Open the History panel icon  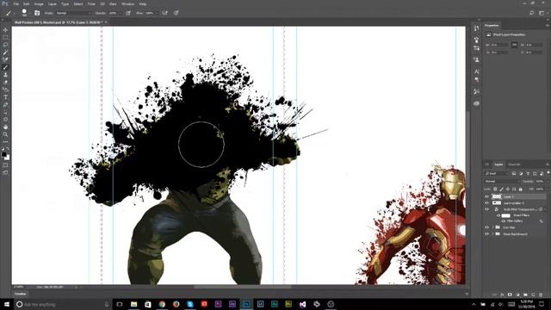pos(476,28)
